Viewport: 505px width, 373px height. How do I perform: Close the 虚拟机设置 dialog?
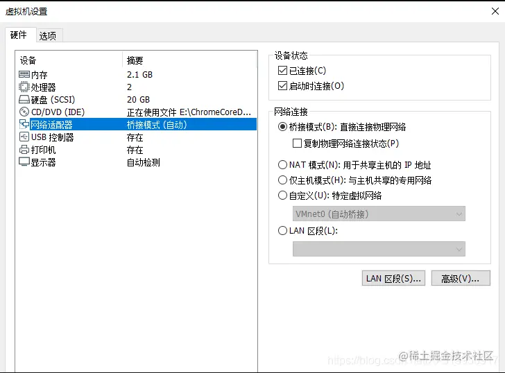point(495,11)
